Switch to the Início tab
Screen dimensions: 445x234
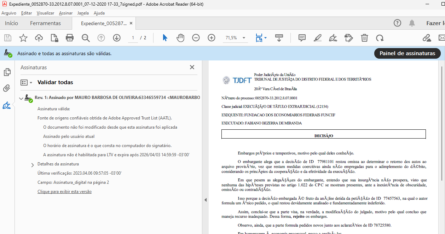coord(11,23)
